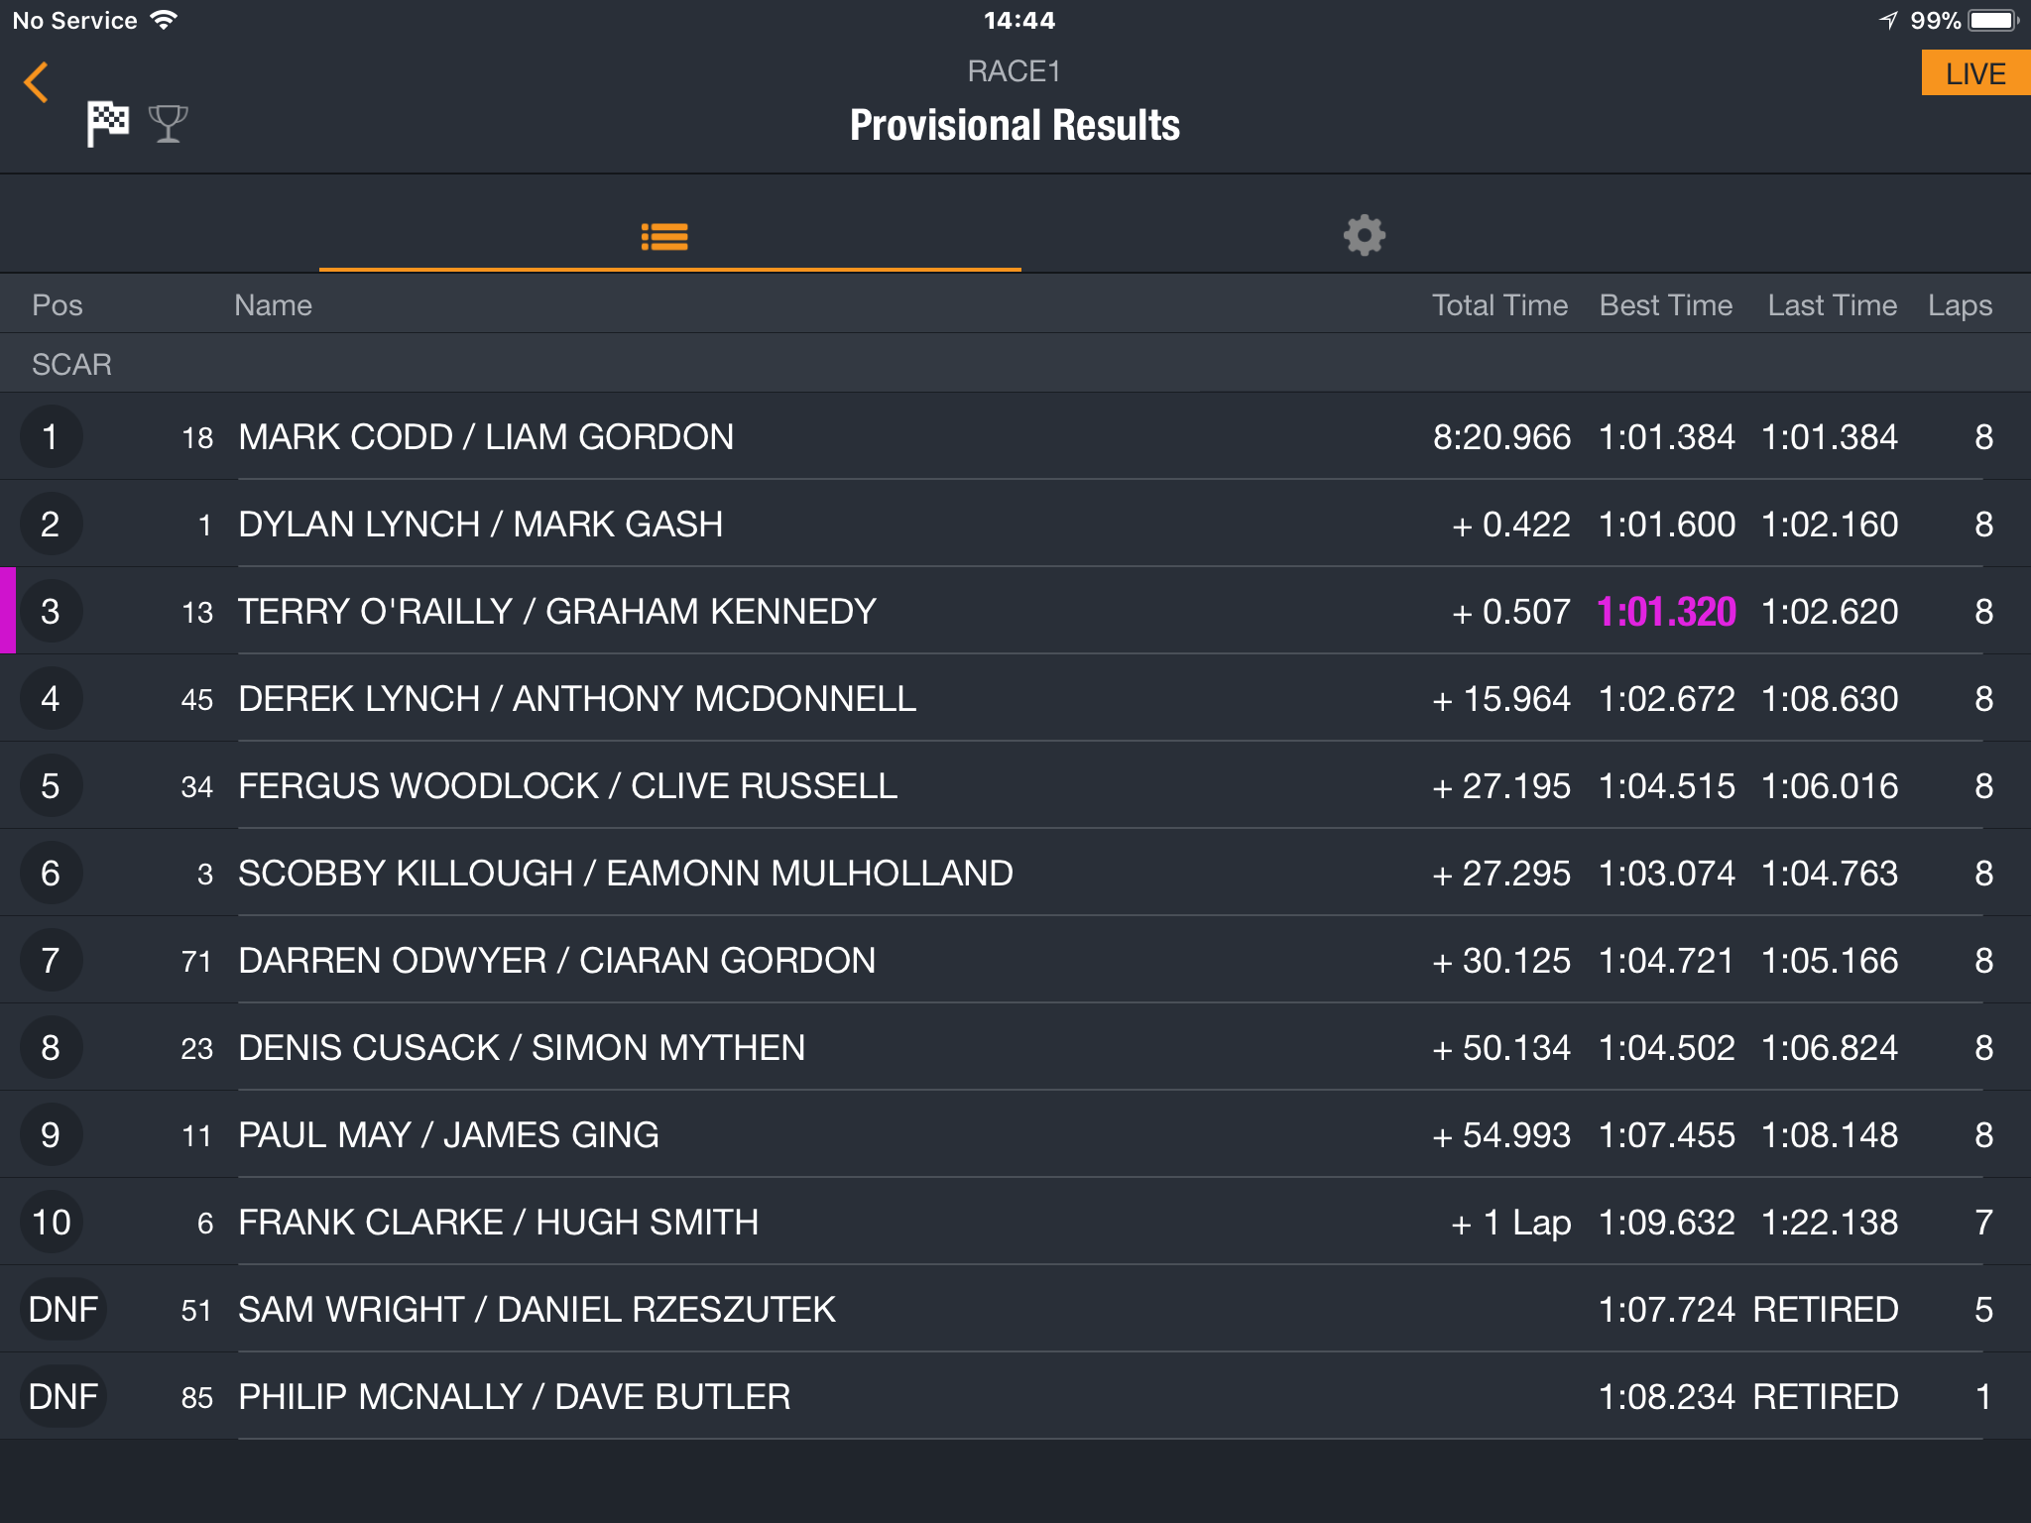
Task: Open the Dylan Lynch / Mark Gash entry
Action: pyautogui.click(x=1015, y=525)
